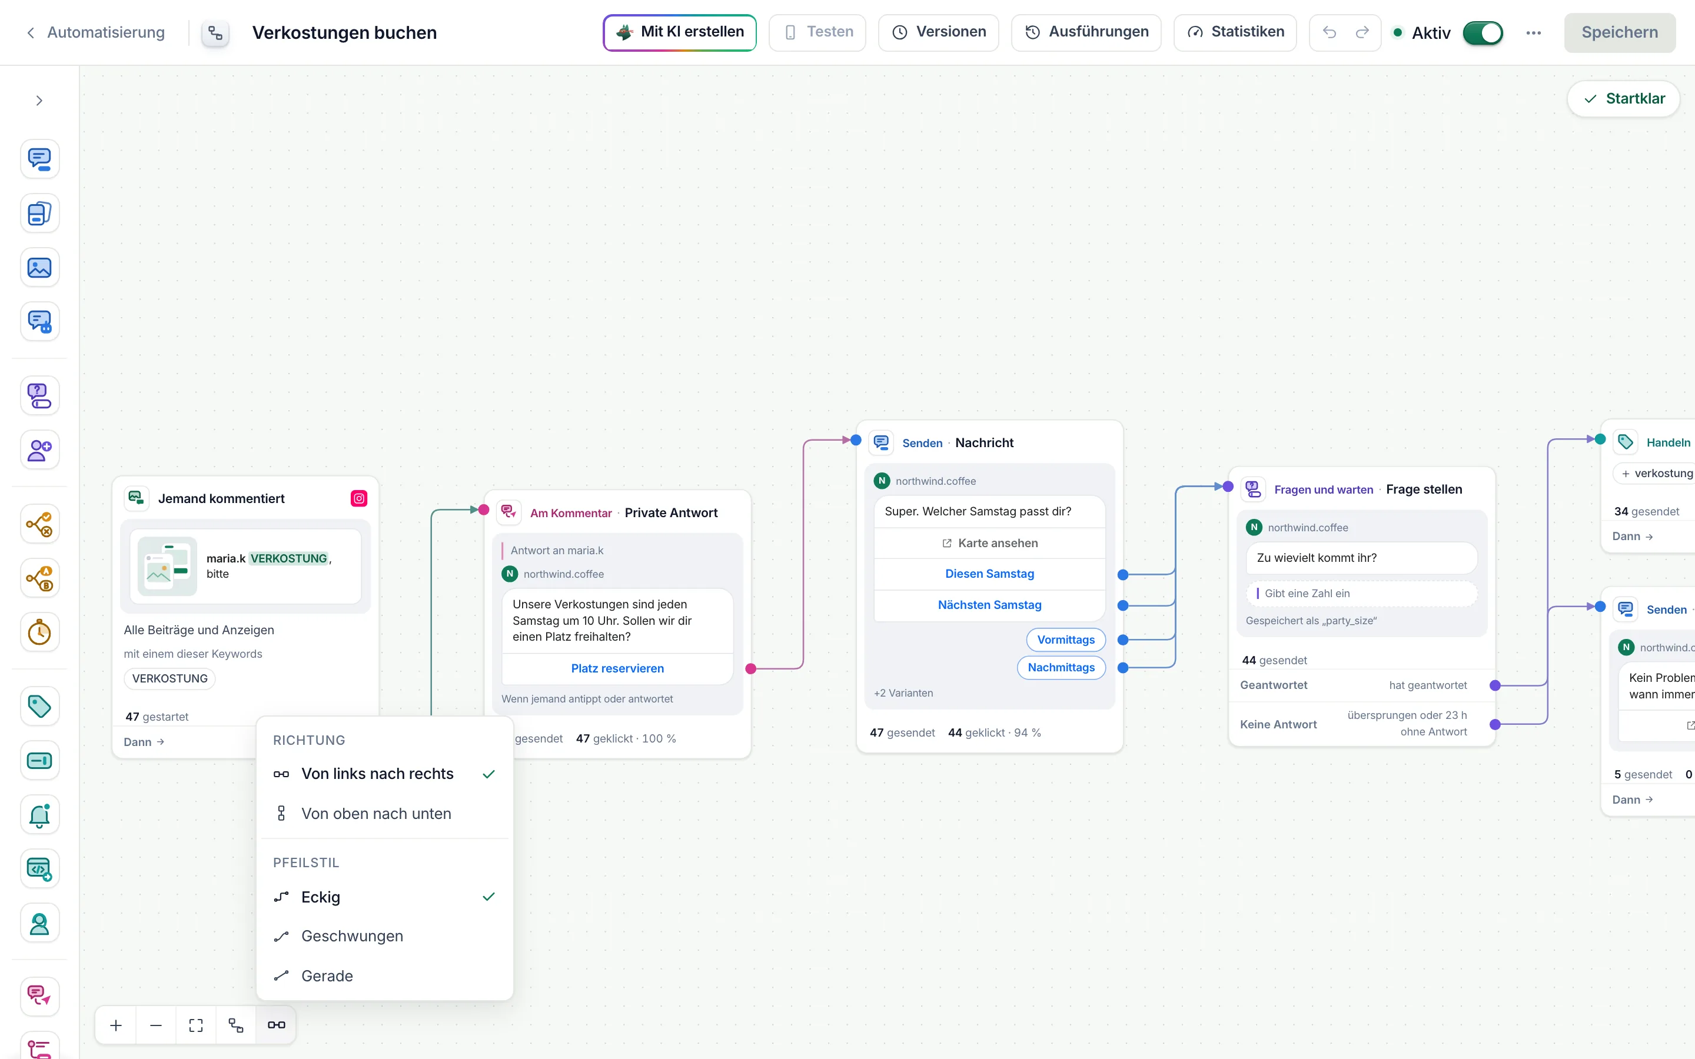Click the Diesen Samstag reply button

coord(990,574)
